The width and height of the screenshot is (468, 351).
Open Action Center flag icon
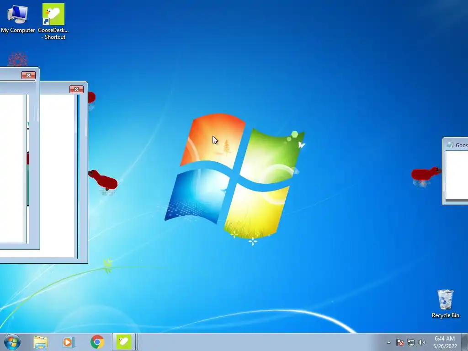pos(400,342)
